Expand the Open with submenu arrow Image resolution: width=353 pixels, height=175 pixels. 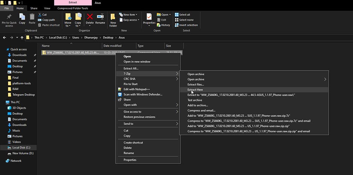177,105
